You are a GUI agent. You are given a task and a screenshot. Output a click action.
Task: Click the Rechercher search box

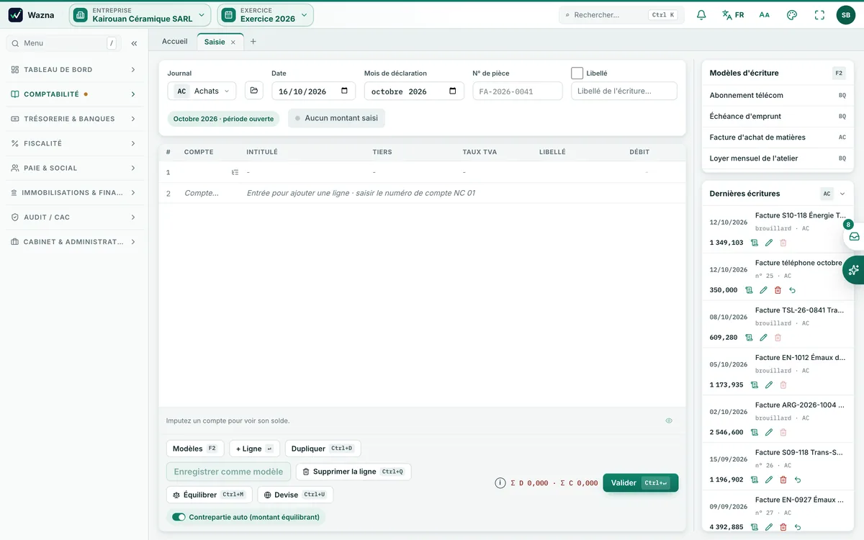pos(621,15)
